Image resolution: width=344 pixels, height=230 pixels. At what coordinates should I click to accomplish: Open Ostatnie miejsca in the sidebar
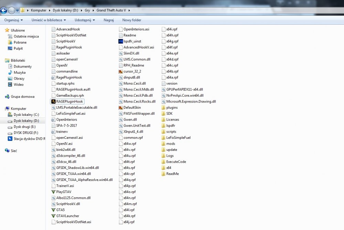26,37
